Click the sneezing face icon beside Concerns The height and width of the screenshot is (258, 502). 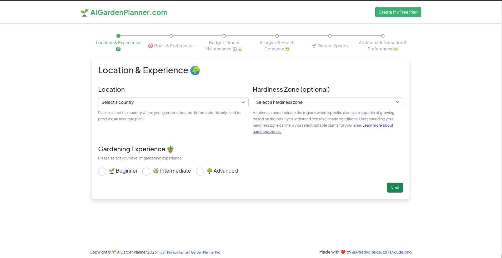(x=287, y=49)
